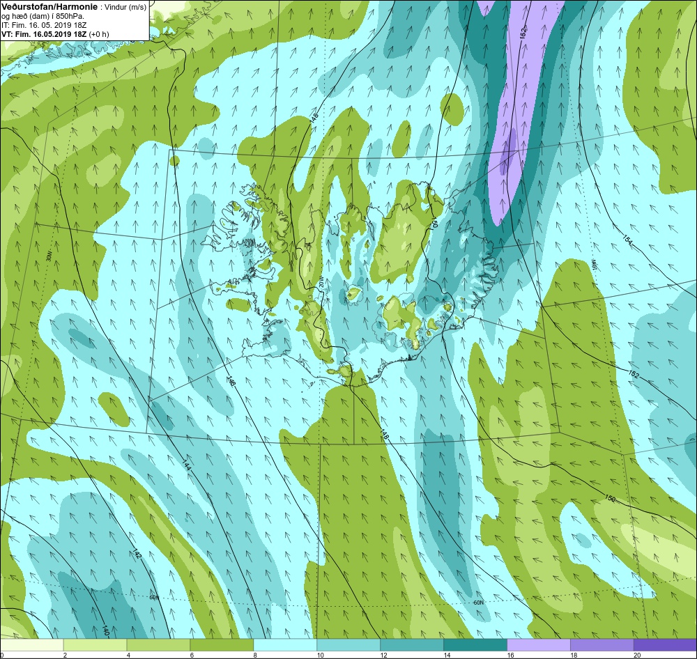
Task: Click the 146 contour label southwest of Iceland
Action: click(231, 382)
